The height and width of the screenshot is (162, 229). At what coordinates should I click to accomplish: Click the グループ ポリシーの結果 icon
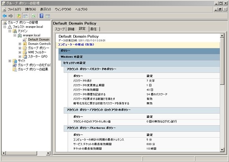(15, 70)
